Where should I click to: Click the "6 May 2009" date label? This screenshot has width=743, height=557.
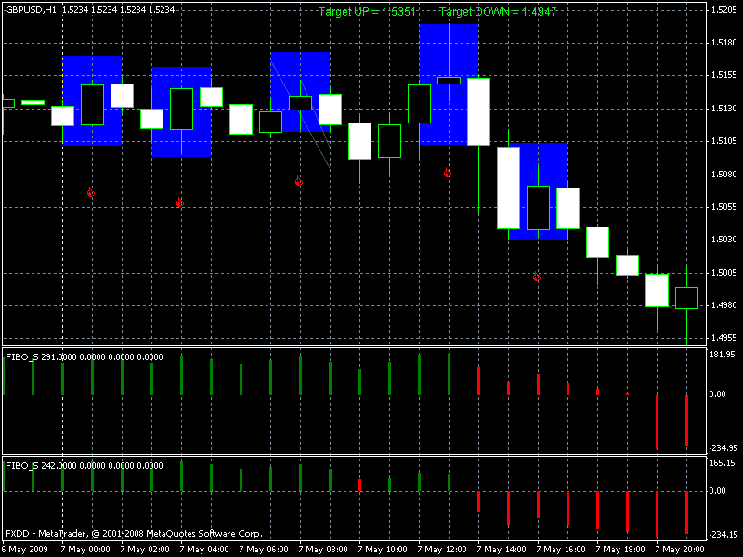(26, 549)
